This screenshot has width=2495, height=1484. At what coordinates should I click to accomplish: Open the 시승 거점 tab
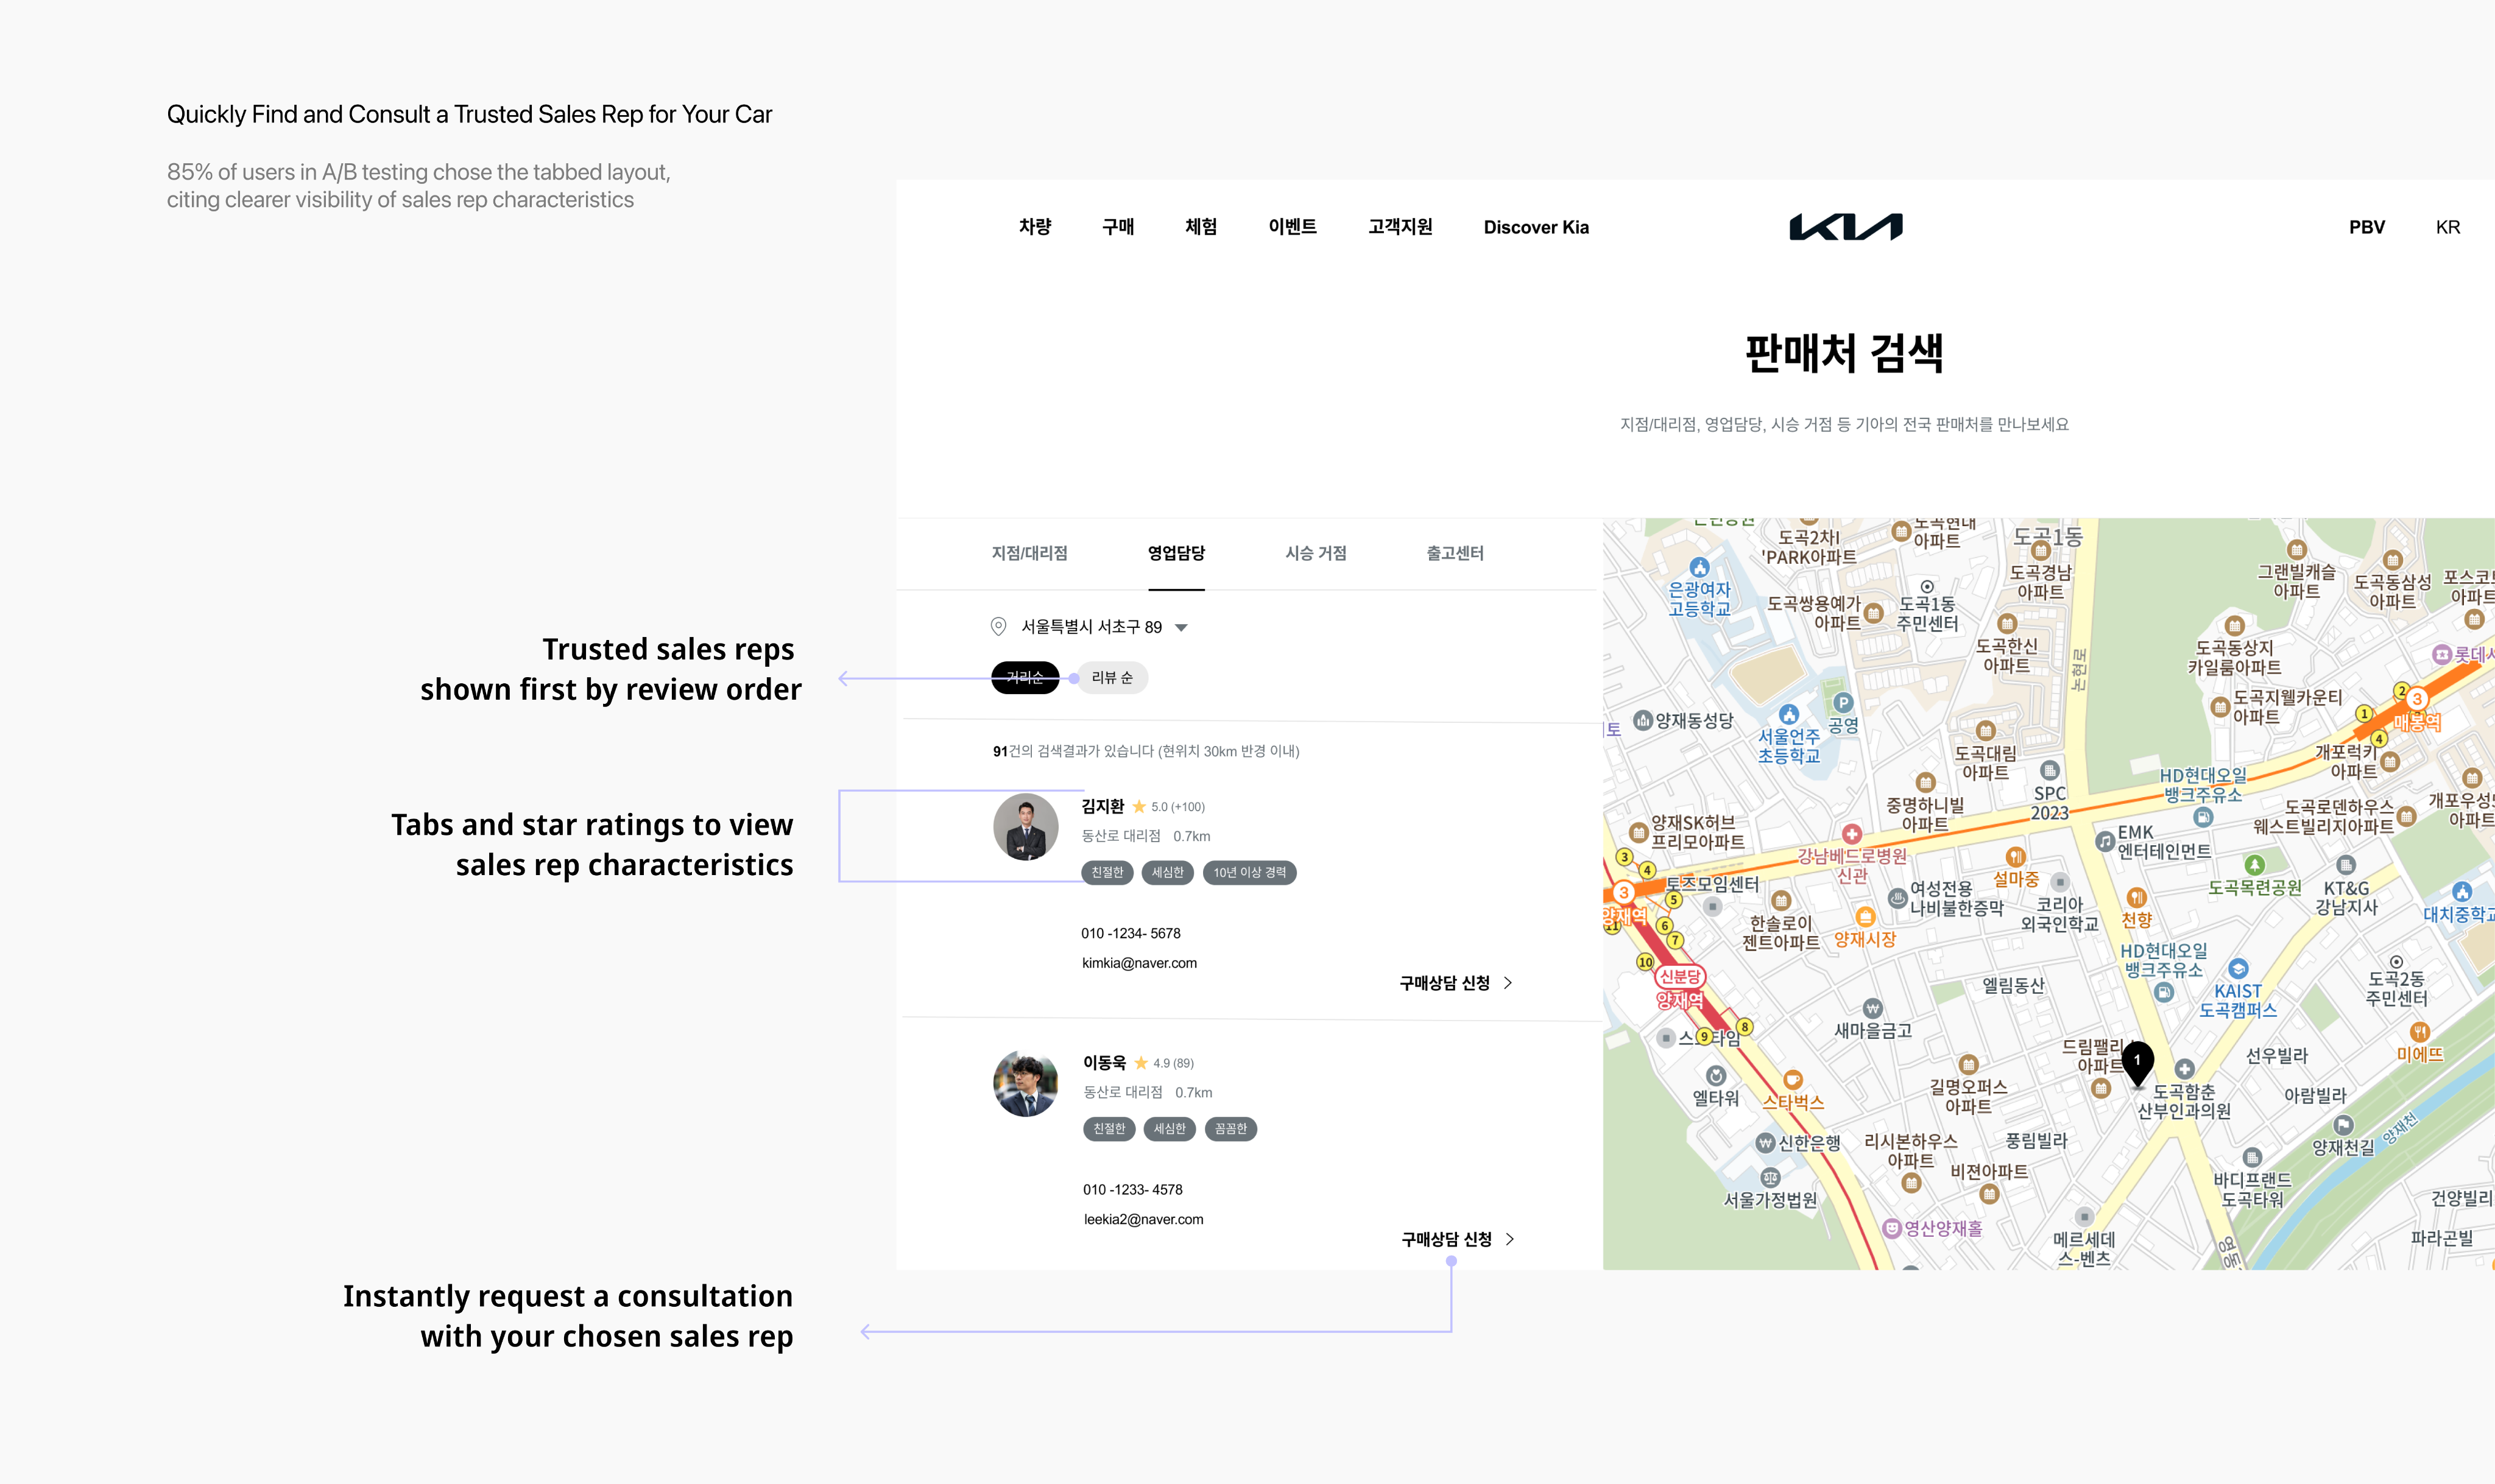coord(1315,553)
